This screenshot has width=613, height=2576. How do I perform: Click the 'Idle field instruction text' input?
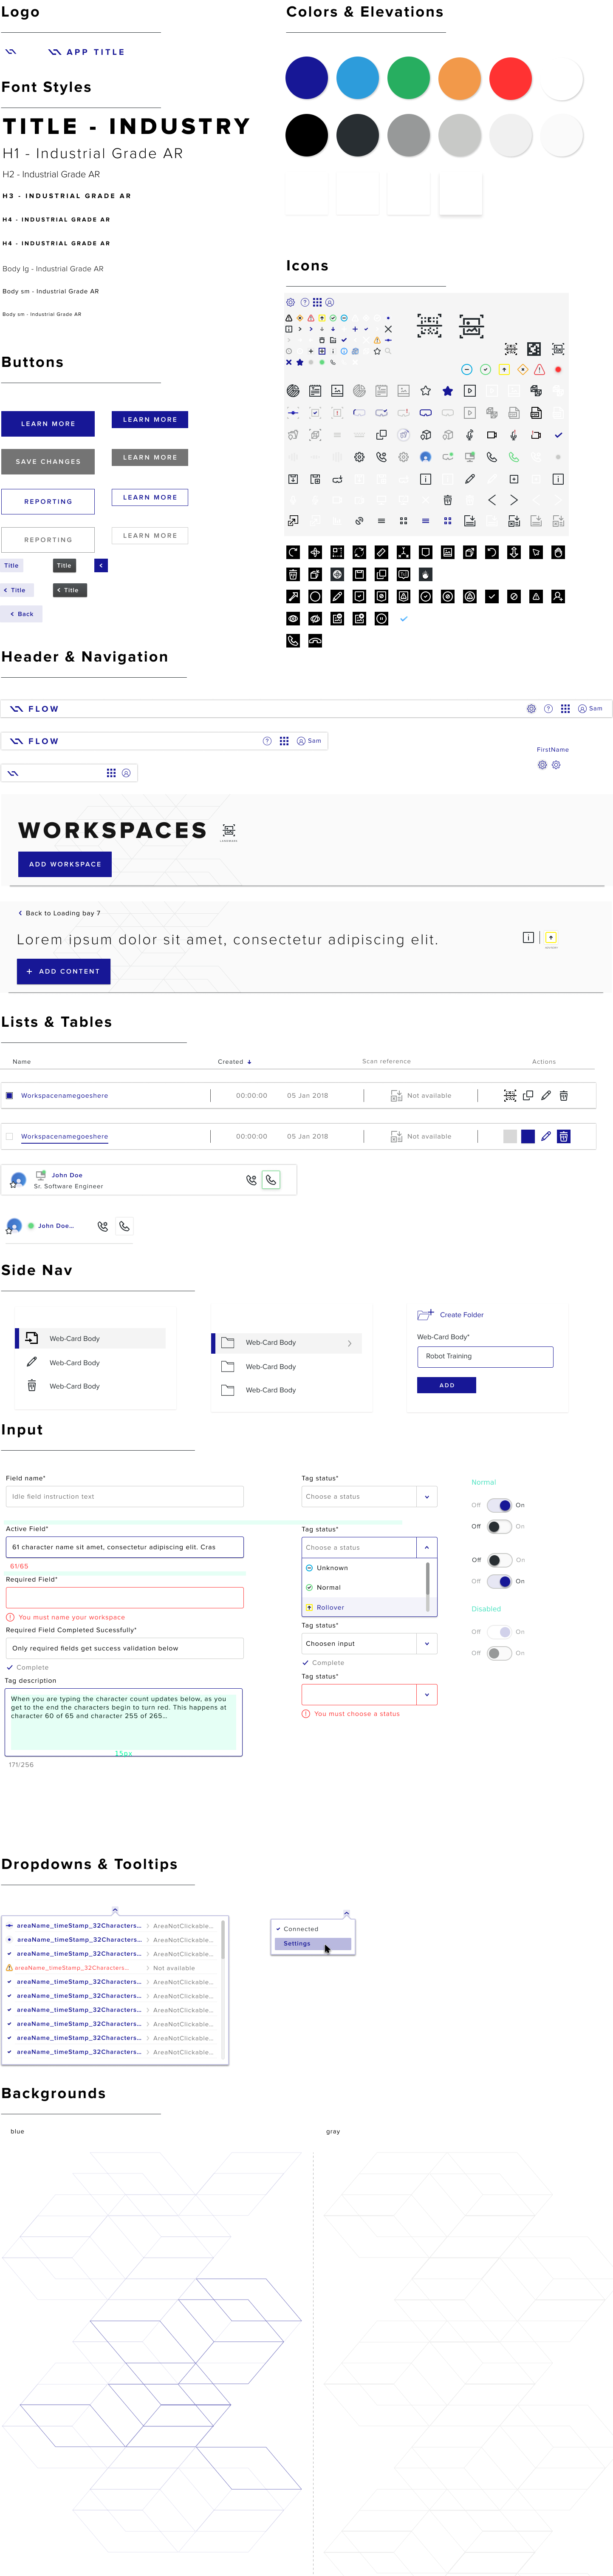(125, 1496)
